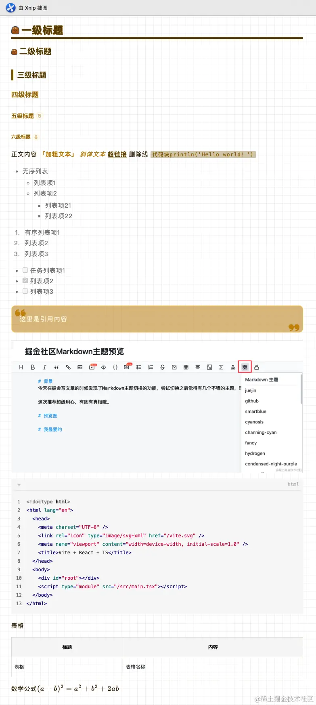Click the code highlight style icon
Screen dimensions: 316x705
[257, 367]
